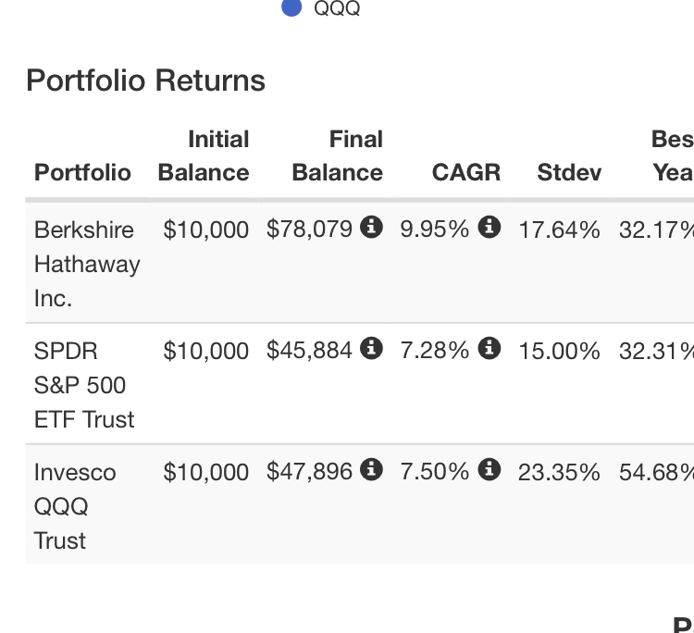Click the Portfolio column header
The width and height of the screenshot is (694, 633).
click(82, 173)
